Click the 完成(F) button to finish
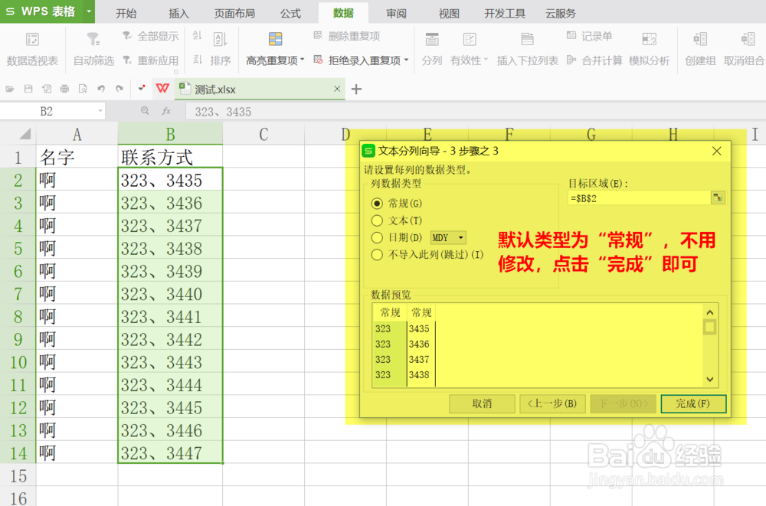 click(693, 404)
